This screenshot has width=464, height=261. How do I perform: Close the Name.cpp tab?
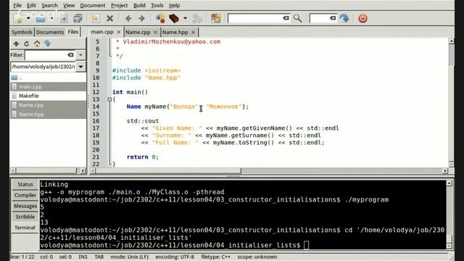coord(155,32)
